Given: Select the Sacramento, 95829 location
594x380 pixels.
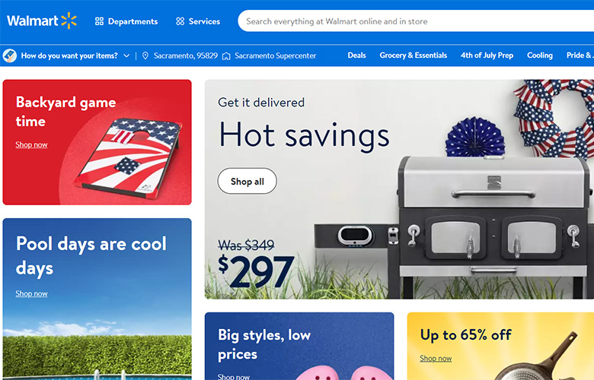Looking at the screenshot, I should tap(186, 55).
